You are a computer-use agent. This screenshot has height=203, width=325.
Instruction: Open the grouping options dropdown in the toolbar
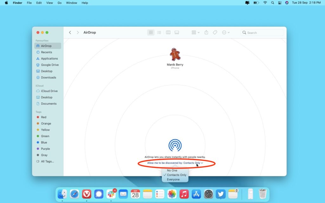click(x=195, y=32)
